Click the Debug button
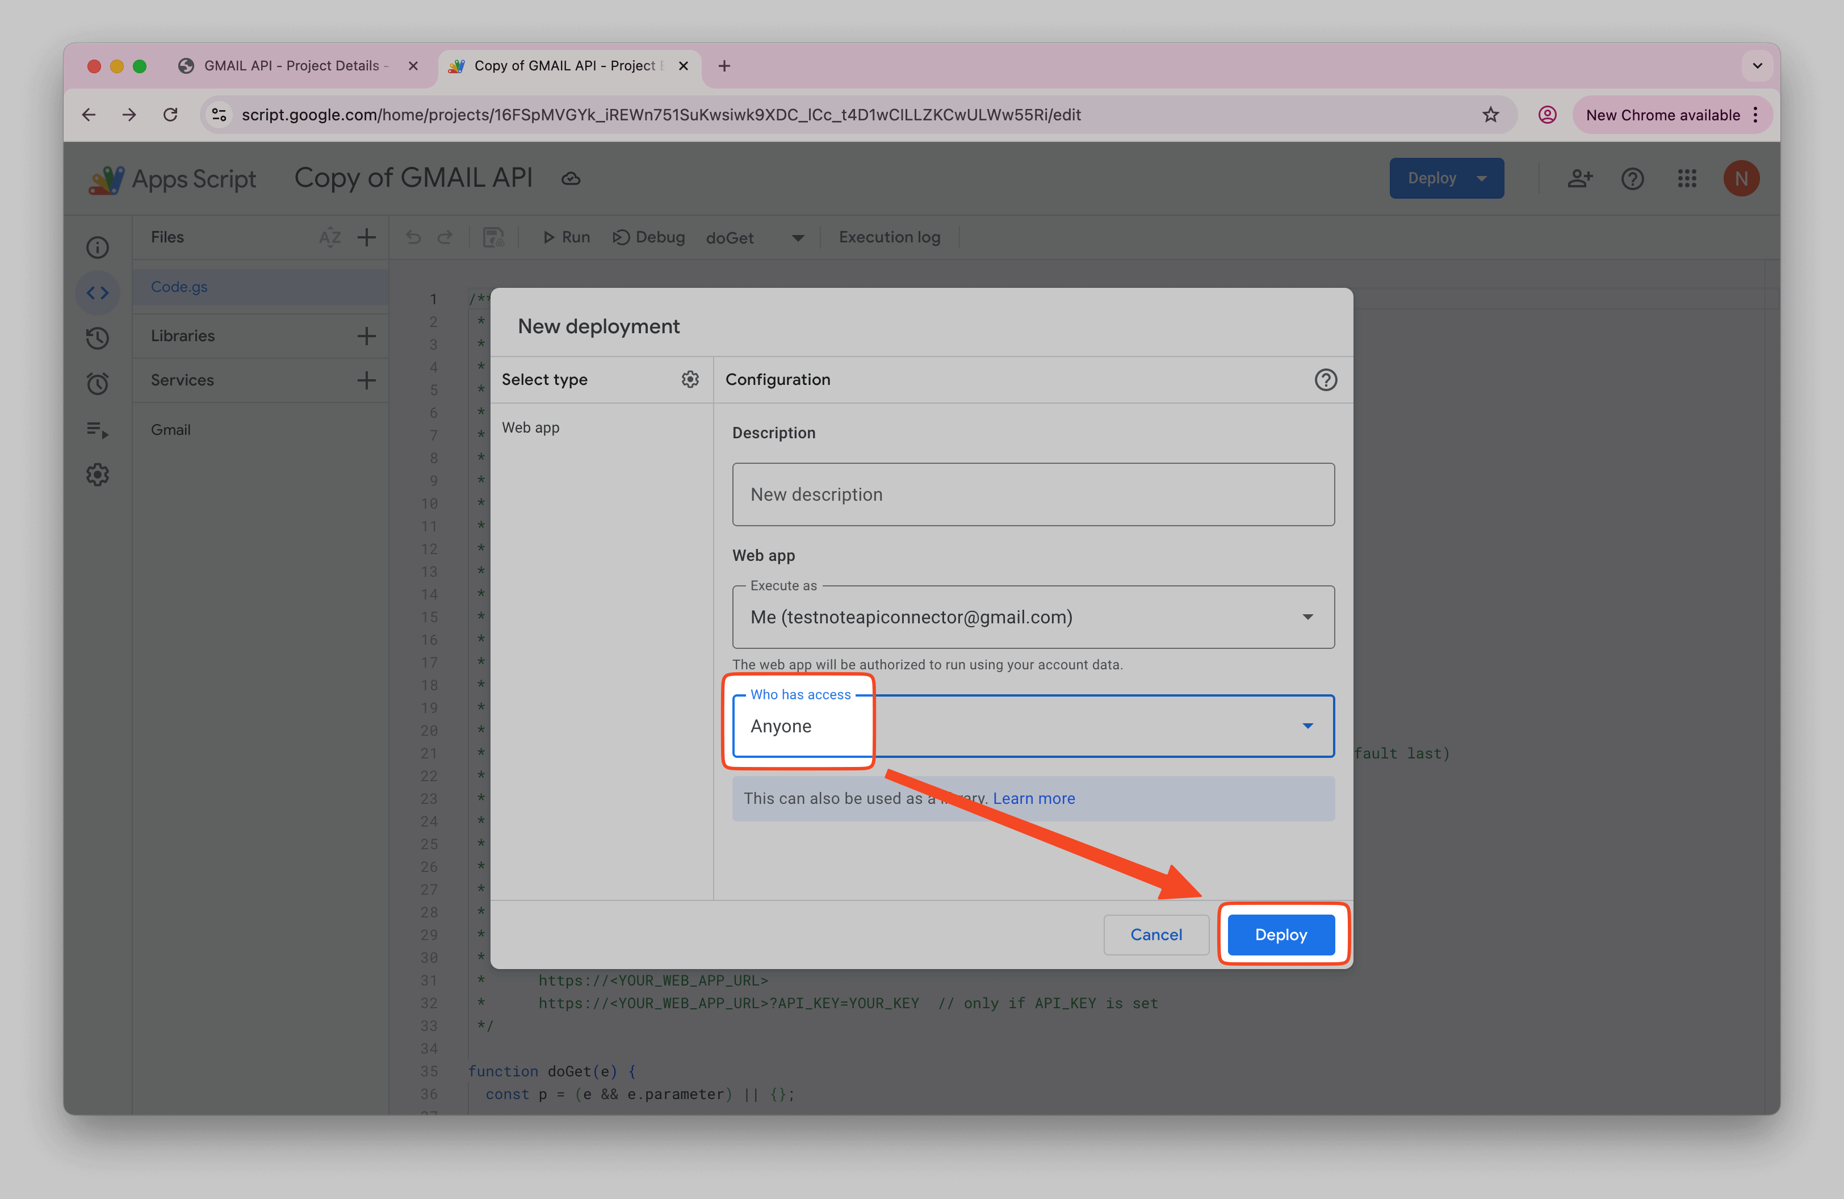The width and height of the screenshot is (1844, 1199). tap(648, 237)
